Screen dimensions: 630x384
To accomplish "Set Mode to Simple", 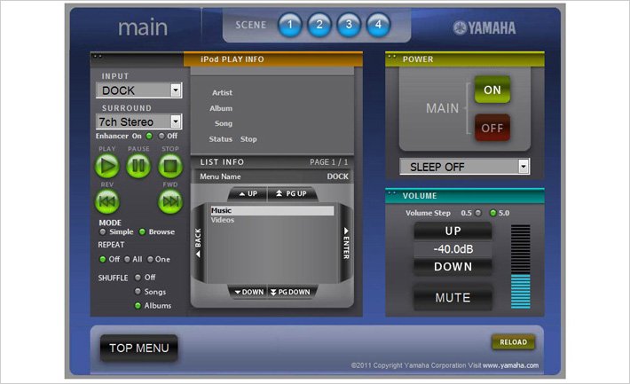I will pyautogui.click(x=103, y=231).
